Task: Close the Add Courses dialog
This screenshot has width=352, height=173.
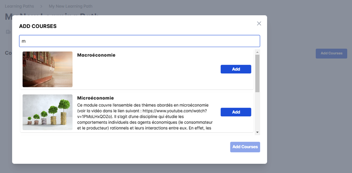Action: click(259, 24)
